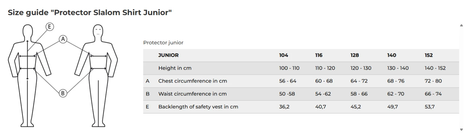The height and width of the screenshot is (138, 472).
Task: Select the 104 size column header
Action: pos(284,55)
